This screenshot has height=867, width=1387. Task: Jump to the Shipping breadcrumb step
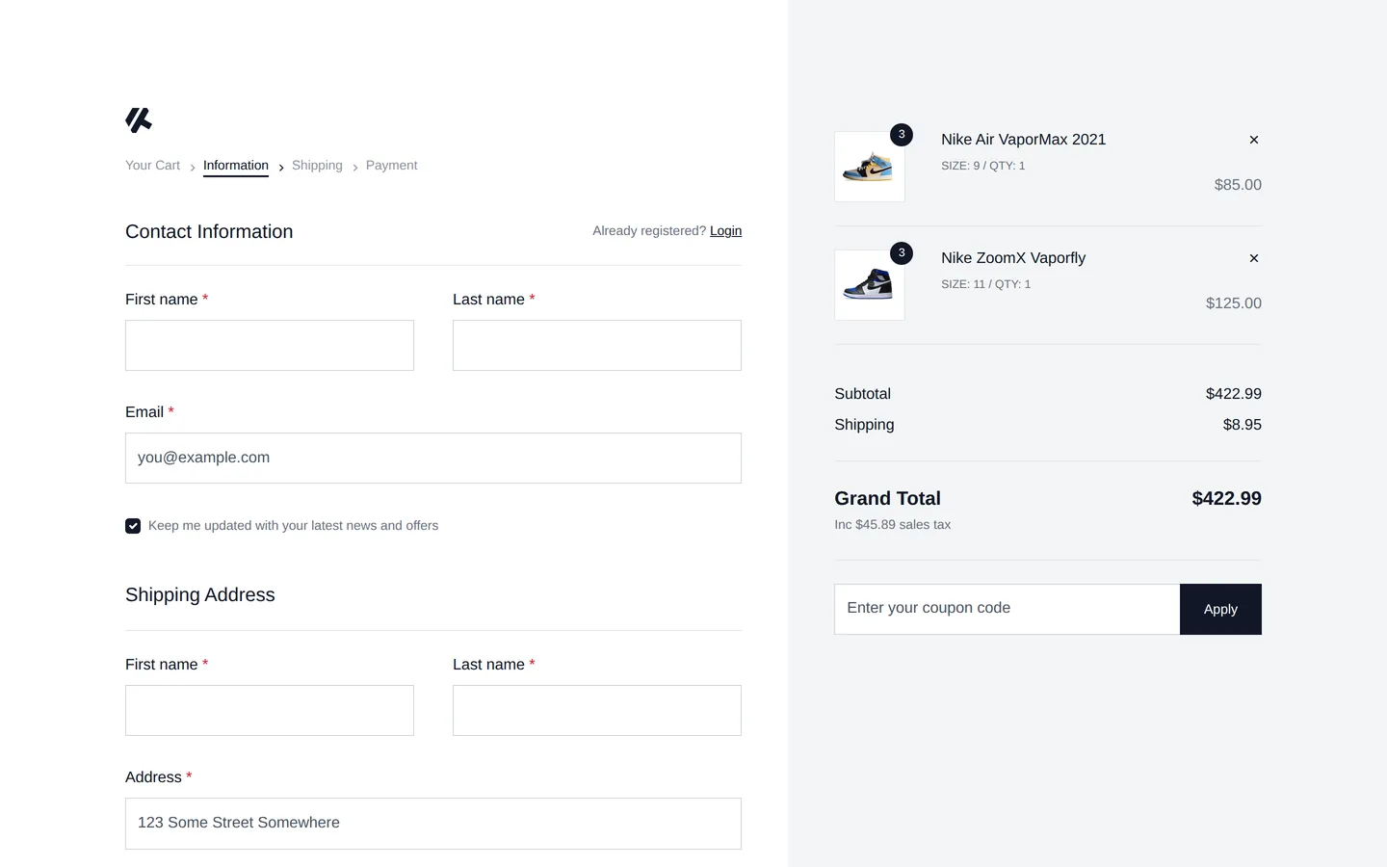click(x=317, y=166)
